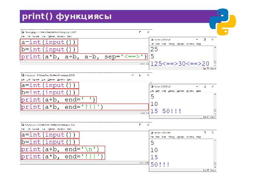Open Help menu in editor with end='\n' code

[69, 129]
